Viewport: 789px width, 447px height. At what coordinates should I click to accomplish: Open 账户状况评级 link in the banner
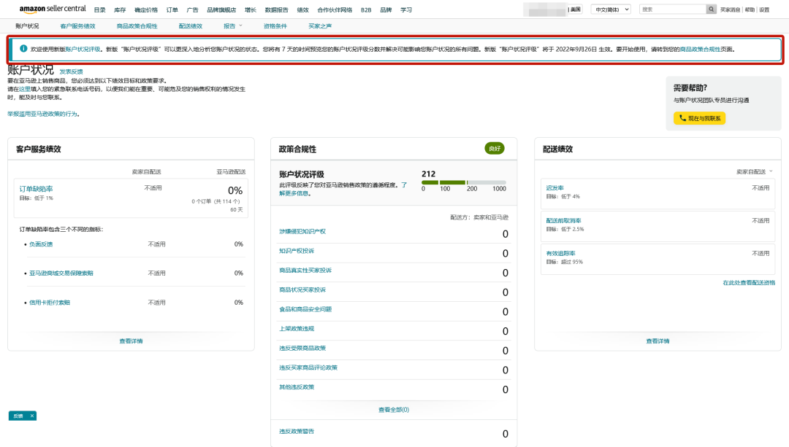83,49
